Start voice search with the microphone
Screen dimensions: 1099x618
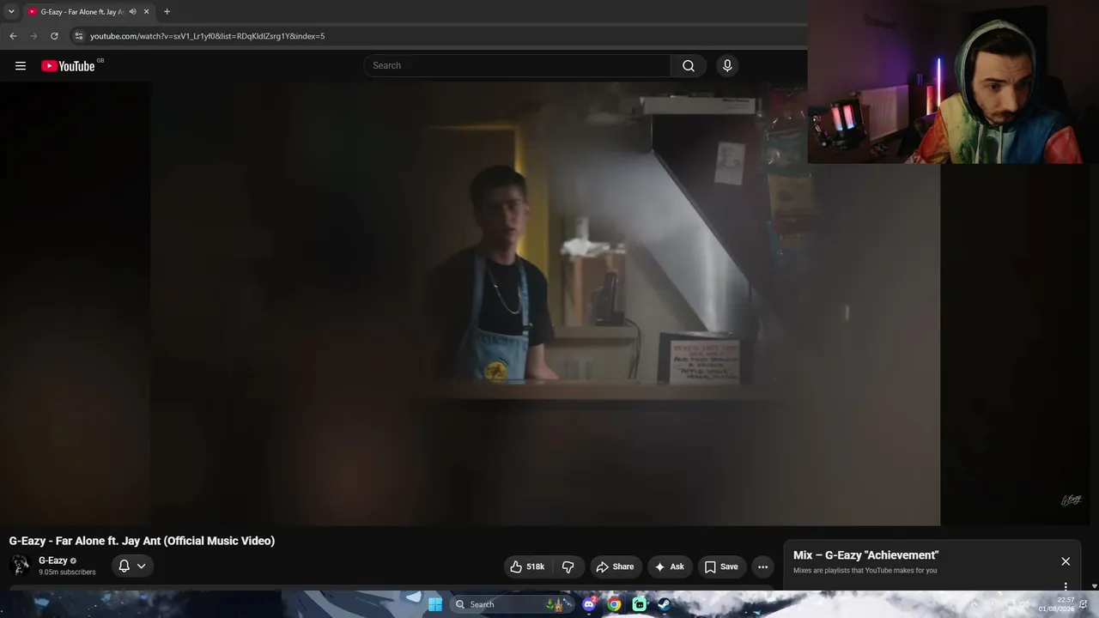click(x=727, y=66)
